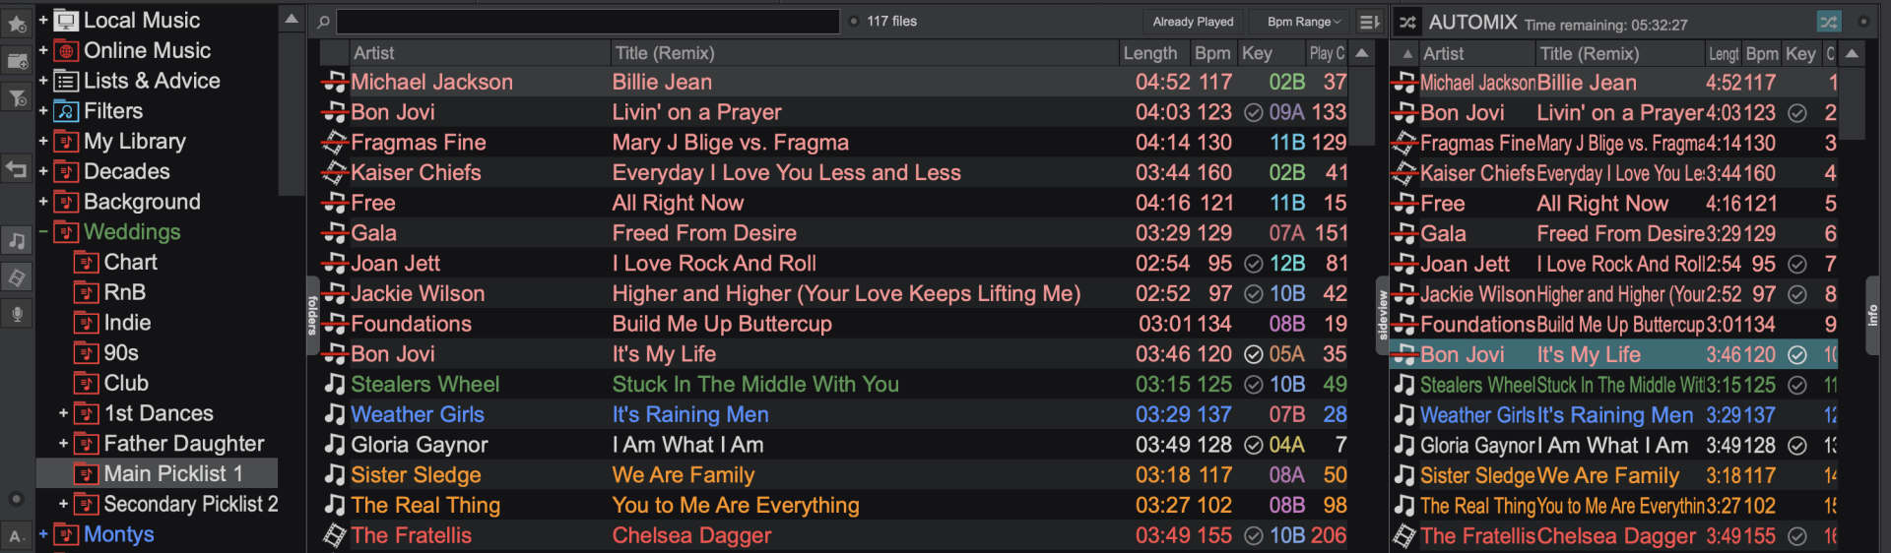This screenshot has width=1891, height=553.
Task: Sort main list by Play Count column
Action: click(1327, 53)
